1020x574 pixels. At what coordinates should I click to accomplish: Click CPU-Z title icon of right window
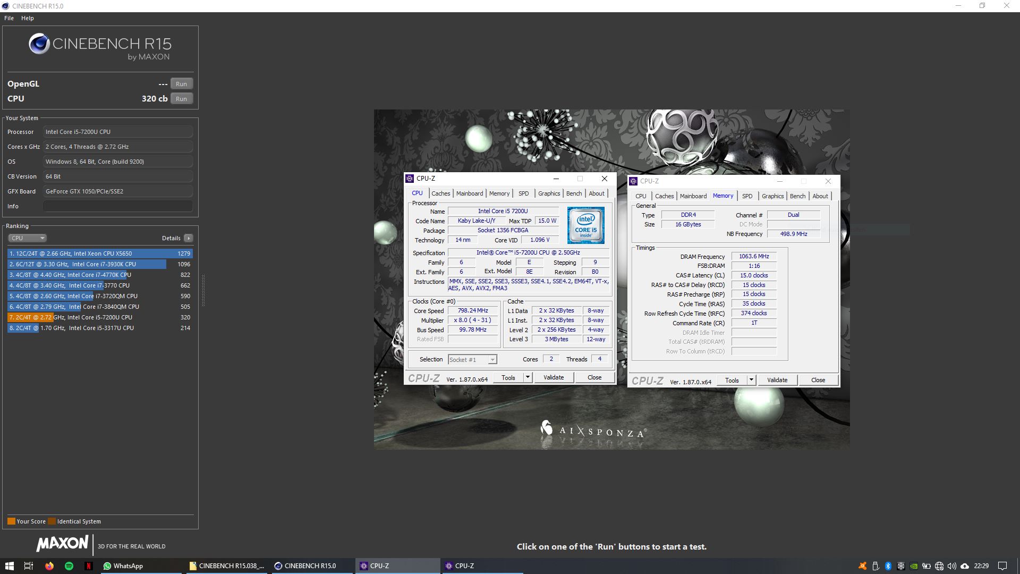[x=633, y=181]
